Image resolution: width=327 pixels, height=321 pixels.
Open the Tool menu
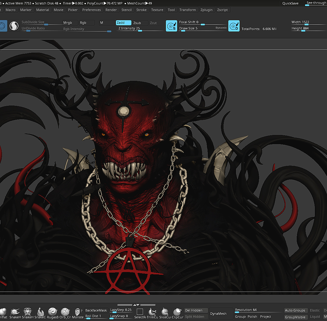tap(171, 10)
